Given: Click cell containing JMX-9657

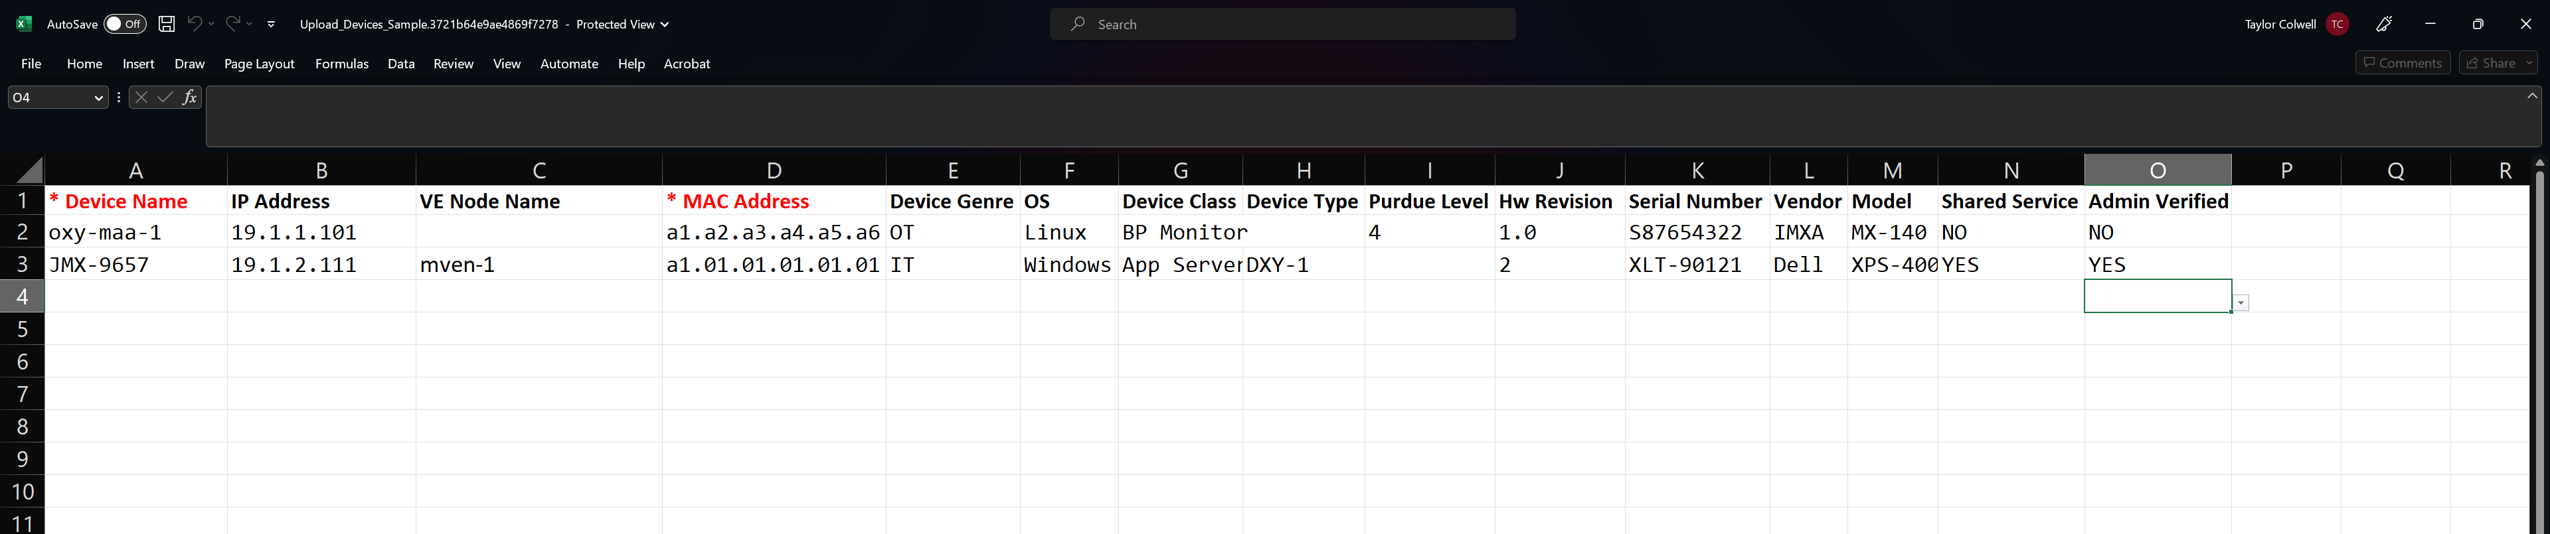Looking at the screenshot, I should 135,264.
